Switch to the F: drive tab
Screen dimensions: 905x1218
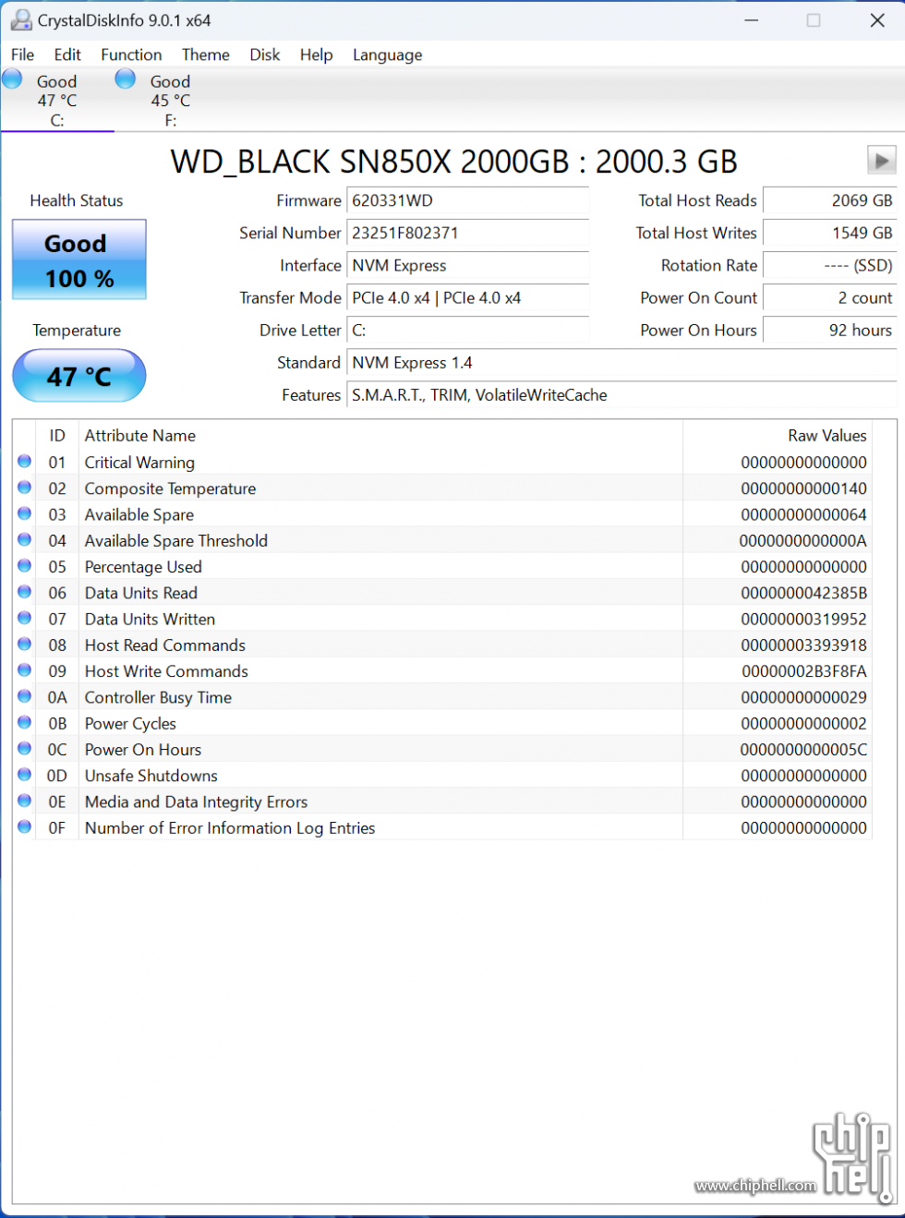point(171,100)
